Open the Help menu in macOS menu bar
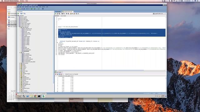 (x=27, y=1)
